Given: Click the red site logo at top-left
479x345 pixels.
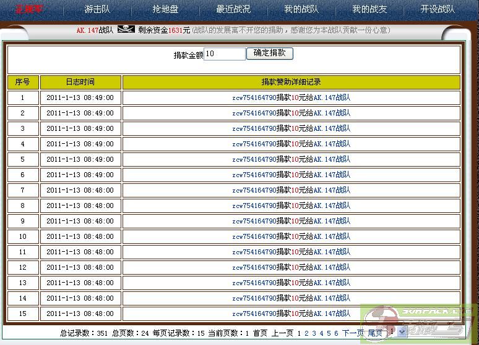Looking at the screenshot, I should coord(27,9).
